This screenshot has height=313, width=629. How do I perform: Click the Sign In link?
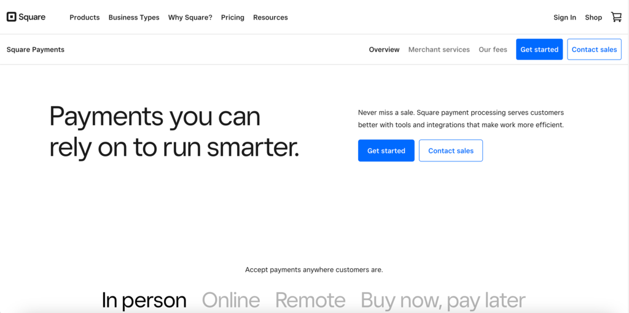click(565, 17)
